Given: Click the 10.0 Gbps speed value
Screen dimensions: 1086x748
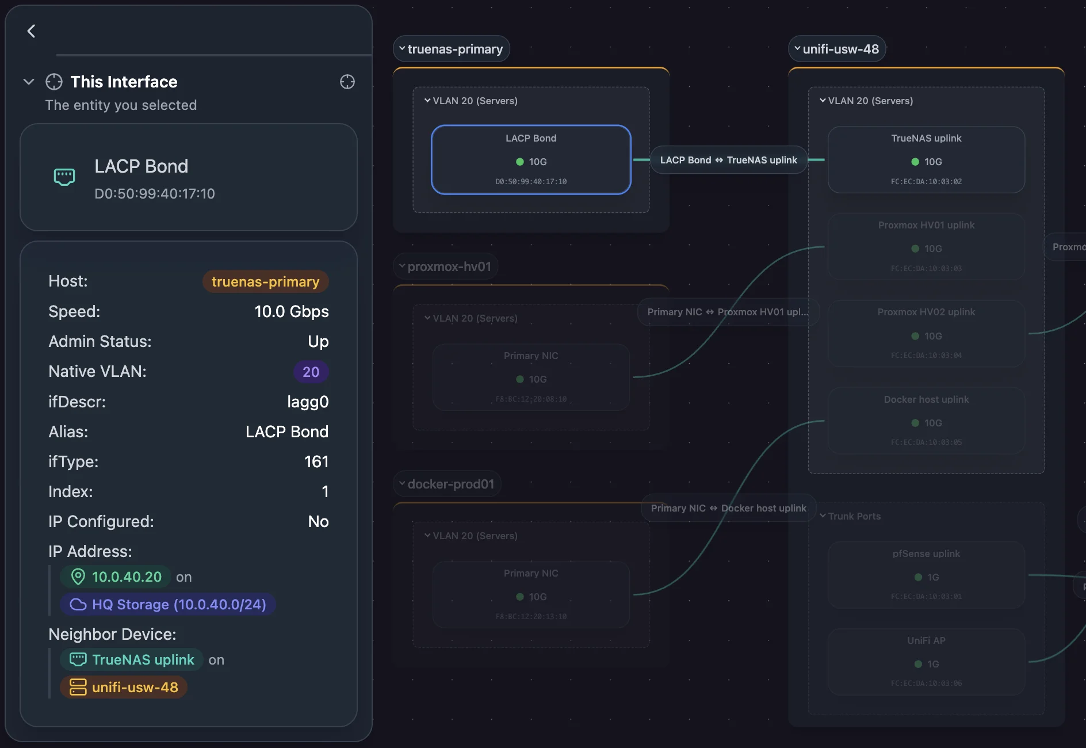Looking at the screenshot, I should (292, 311).
